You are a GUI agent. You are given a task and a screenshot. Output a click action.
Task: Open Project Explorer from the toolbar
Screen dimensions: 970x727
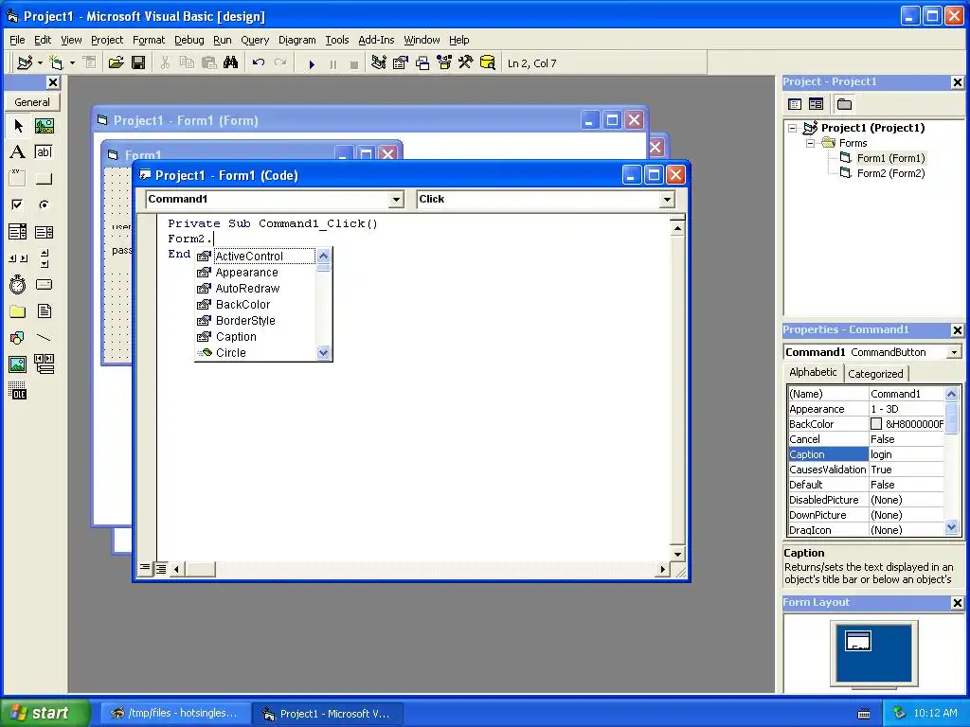(379, 62)
